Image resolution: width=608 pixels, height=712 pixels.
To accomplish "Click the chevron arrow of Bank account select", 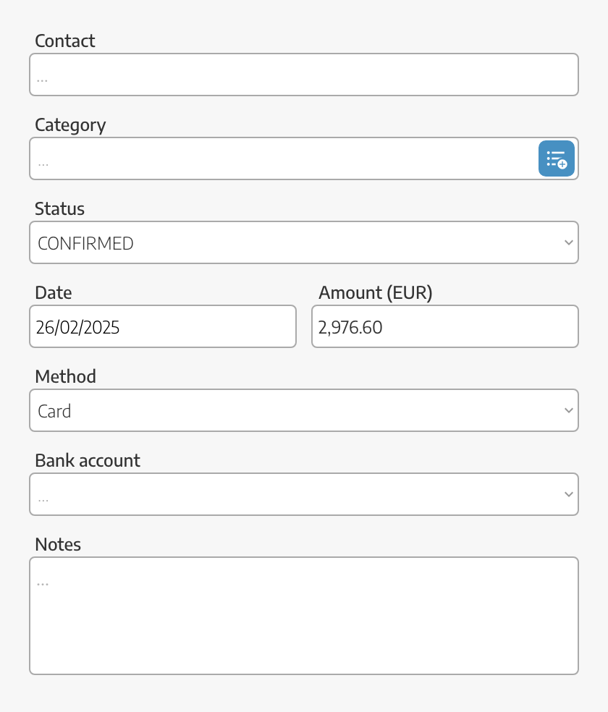I will click(x=568, y=494).
